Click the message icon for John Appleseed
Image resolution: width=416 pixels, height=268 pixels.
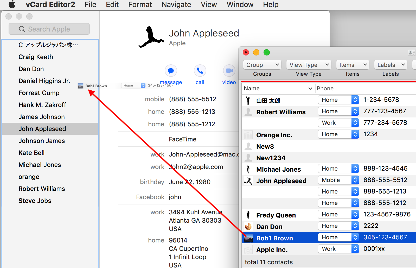point(171,71)
